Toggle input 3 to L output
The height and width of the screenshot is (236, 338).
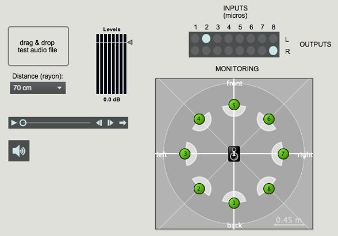click(217, 38)
